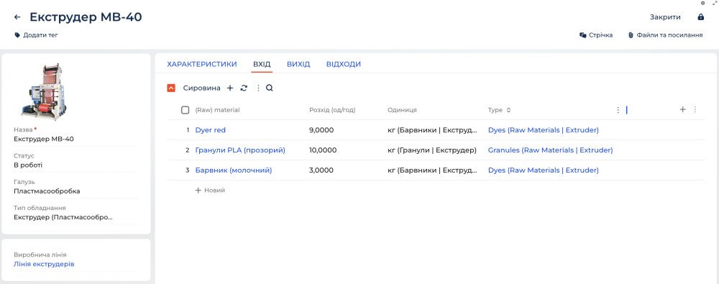Screen dimensions: 719x284
Task: Click the Розхід value 9,0000
Action: coord(321,130)
